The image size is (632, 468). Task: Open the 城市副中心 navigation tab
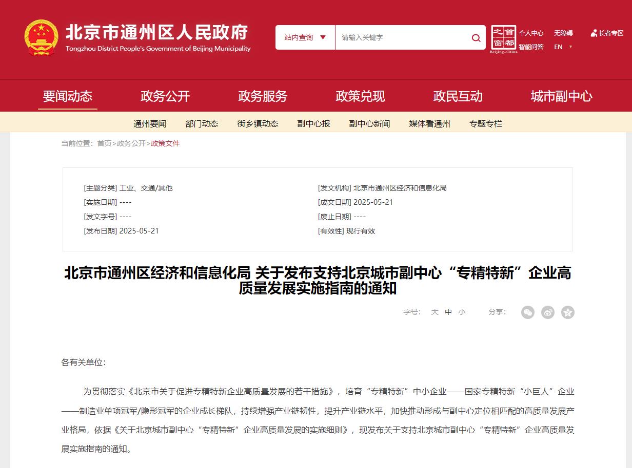(561, 96)
